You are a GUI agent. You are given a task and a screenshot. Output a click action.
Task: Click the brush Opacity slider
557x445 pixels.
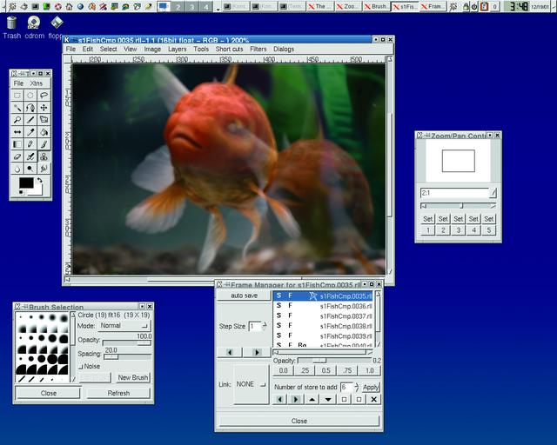tap(127, 342)
